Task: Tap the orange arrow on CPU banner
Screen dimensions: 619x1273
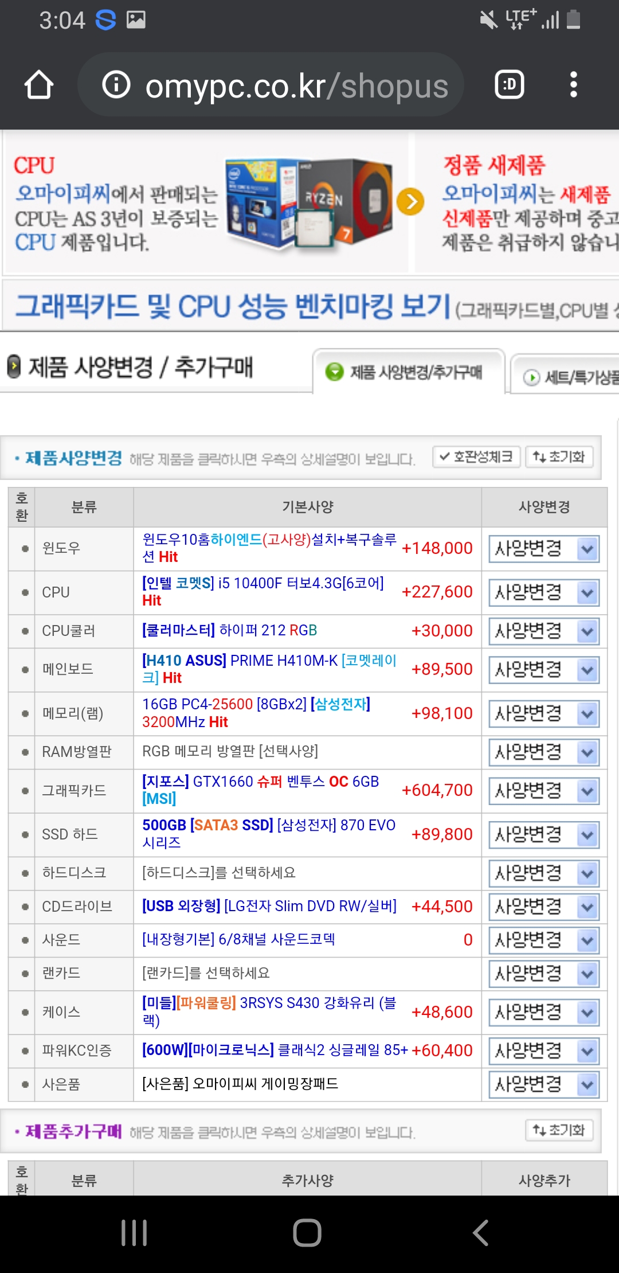Action: [x=410, y=202]
